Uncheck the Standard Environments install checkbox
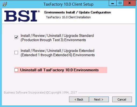137x107 pixels. [x=16, y=37]
